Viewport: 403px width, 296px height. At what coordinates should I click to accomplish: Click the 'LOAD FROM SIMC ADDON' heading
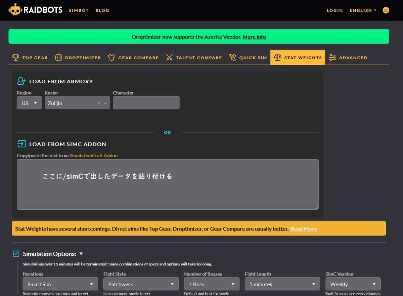click(68, 144)
